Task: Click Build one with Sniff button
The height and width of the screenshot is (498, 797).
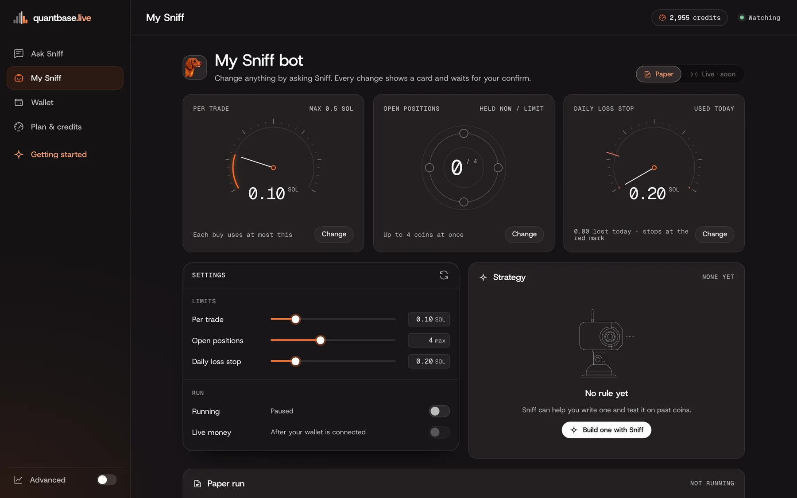Action: click(x=606, y=430)
